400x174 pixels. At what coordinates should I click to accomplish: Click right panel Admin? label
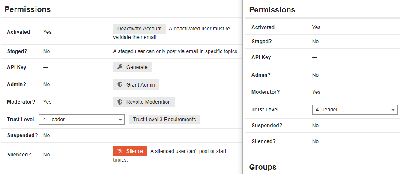point(261,75)
